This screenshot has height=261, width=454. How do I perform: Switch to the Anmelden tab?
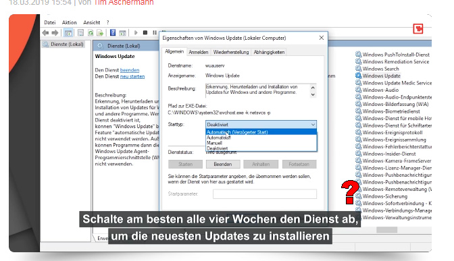tap(199, 52)
